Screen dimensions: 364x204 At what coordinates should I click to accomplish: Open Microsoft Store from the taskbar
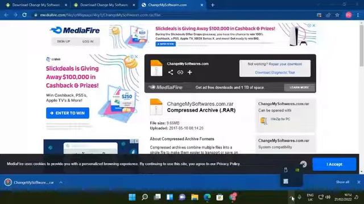(220, 197)
